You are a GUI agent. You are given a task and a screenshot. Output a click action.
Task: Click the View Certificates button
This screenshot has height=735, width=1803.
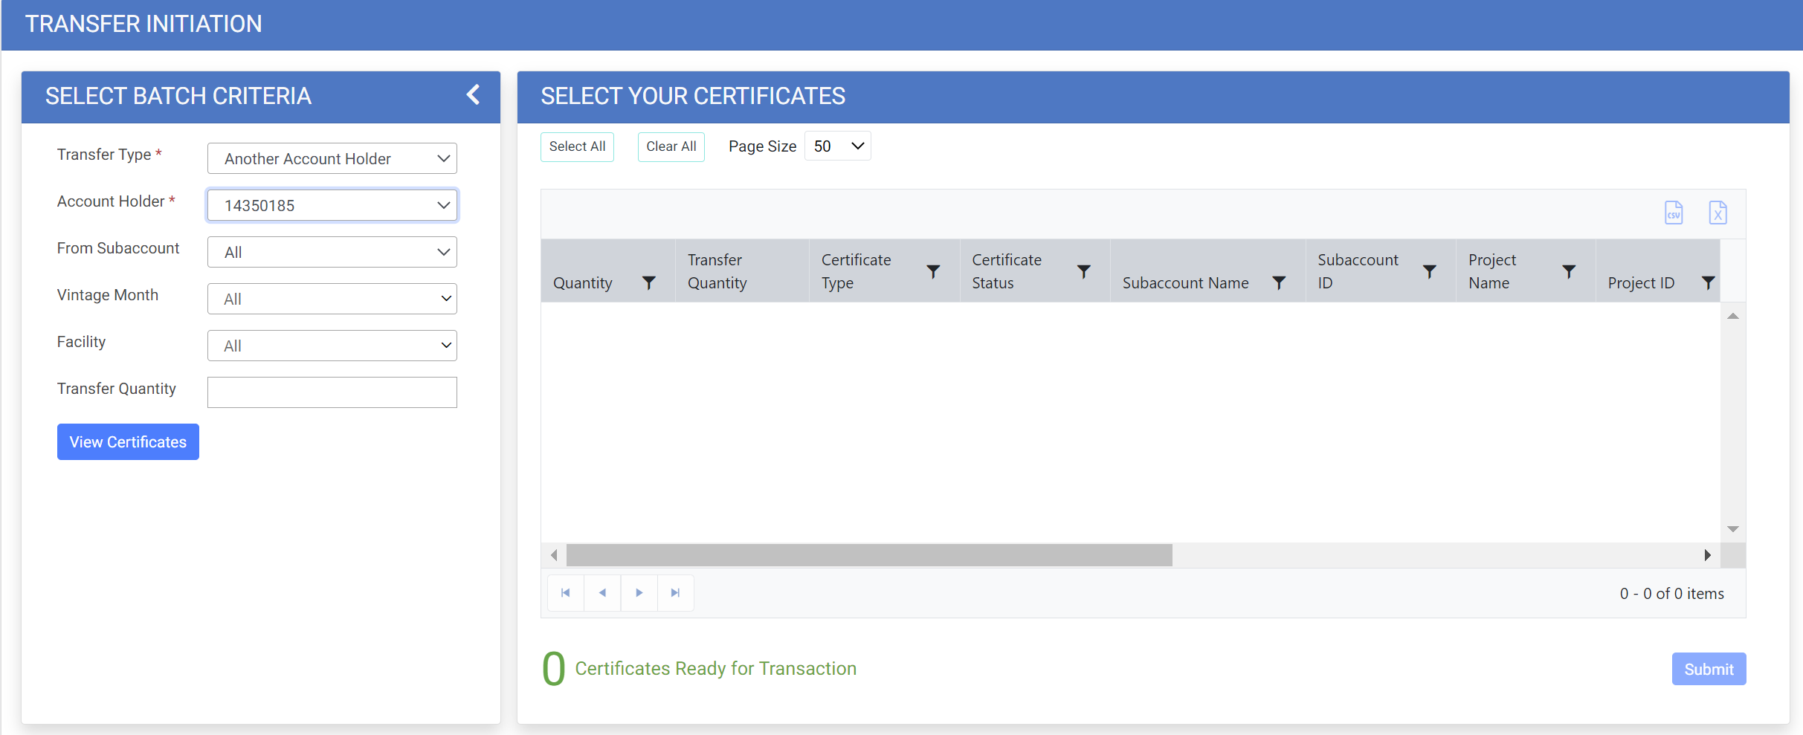[128, 442]
